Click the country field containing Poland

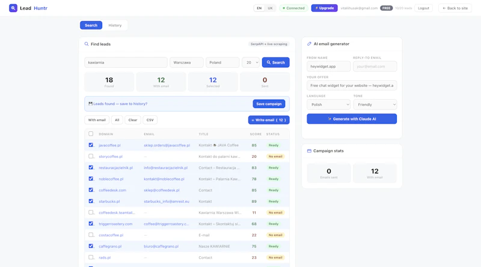pyautogui.click(x=222, y=62)
